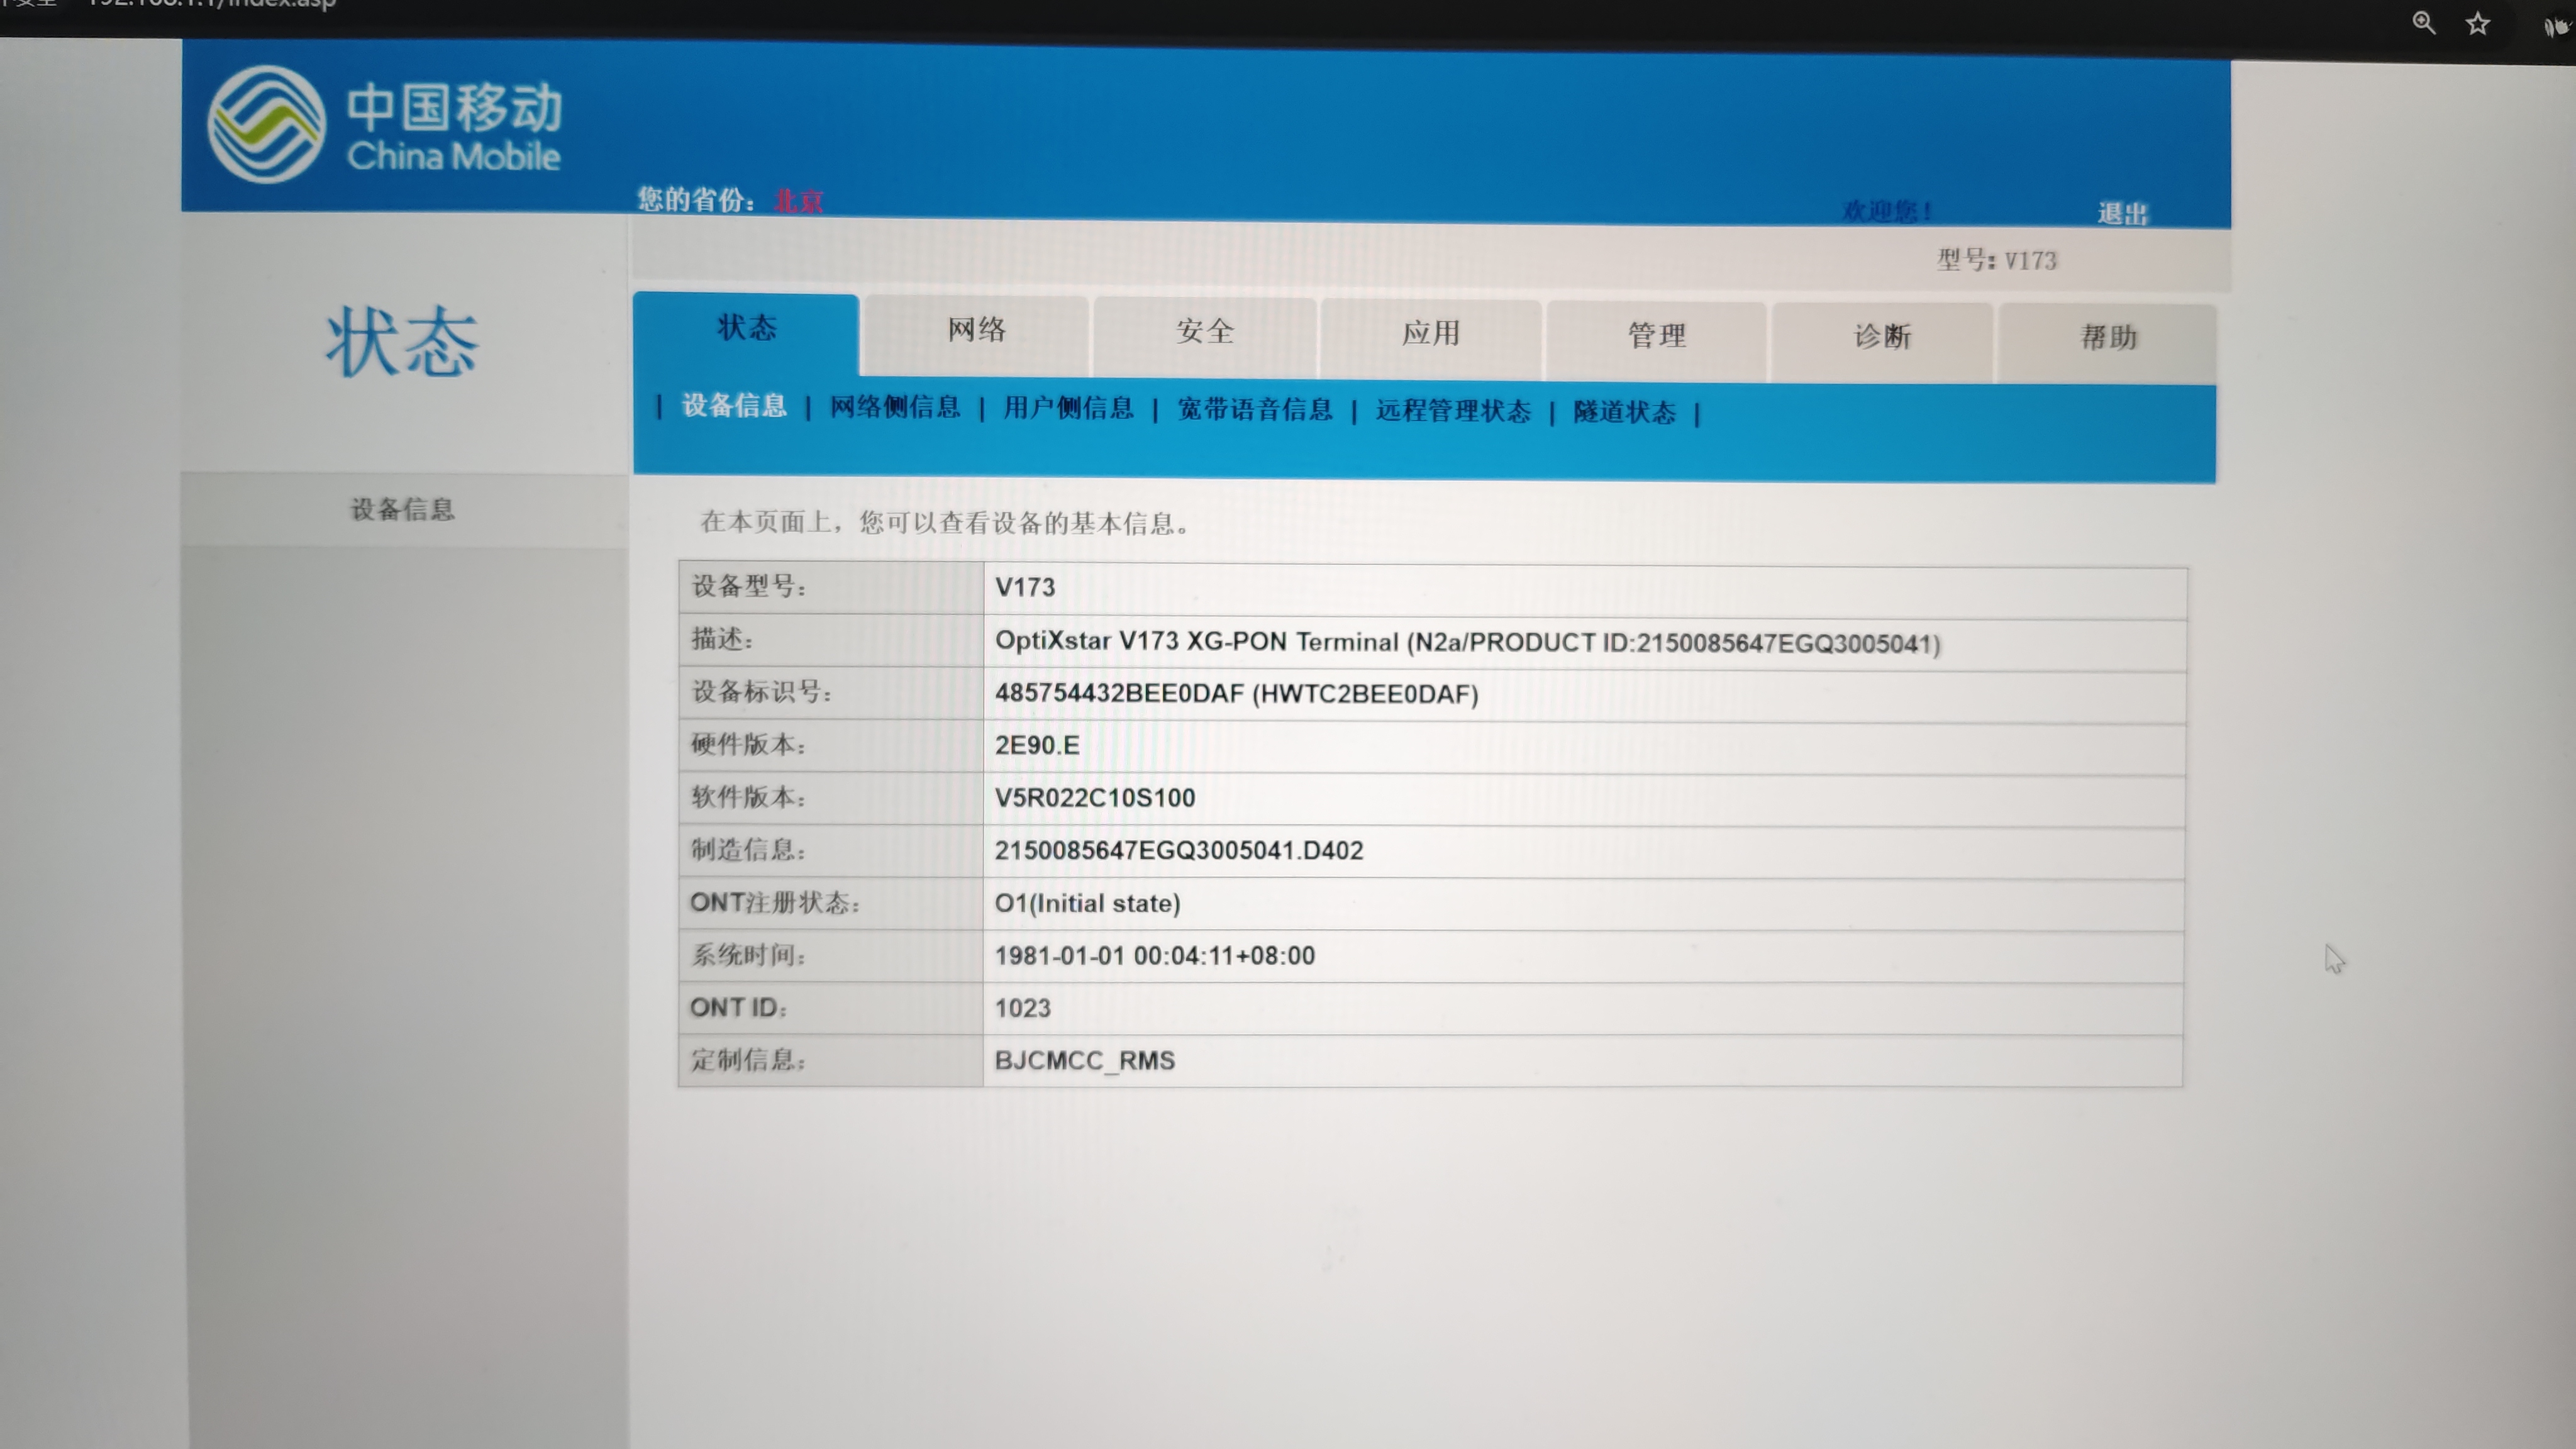Open the 用户侧信息 submenu link
Image resolution: width=2576 pixels, height=1449 pixels.
click(x=1068, y=408)
